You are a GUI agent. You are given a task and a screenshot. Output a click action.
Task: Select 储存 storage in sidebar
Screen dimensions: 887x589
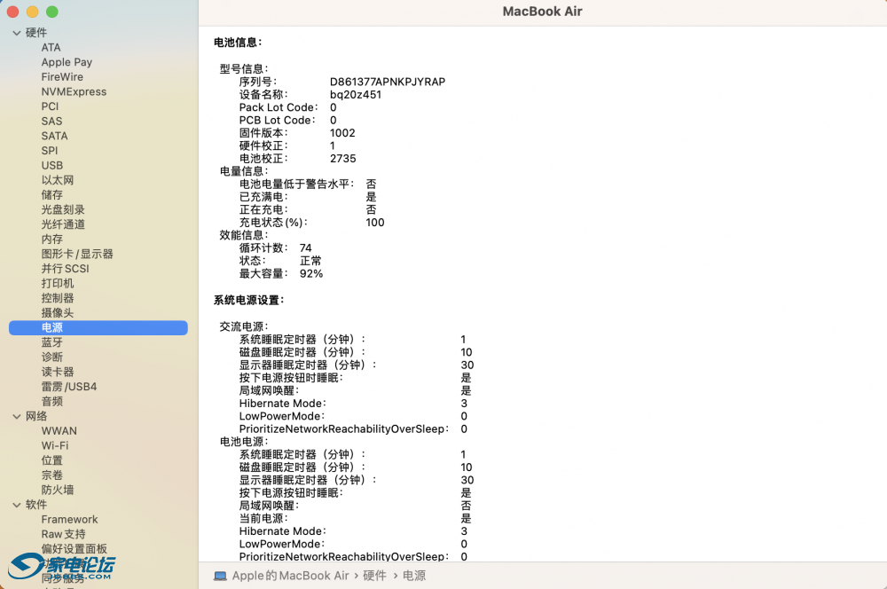52,194
